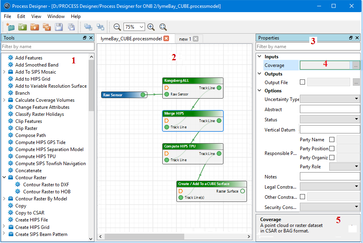Screen dimensions: 363x243
Task: Click the orange upload folder icon
Action: point(35,27)
